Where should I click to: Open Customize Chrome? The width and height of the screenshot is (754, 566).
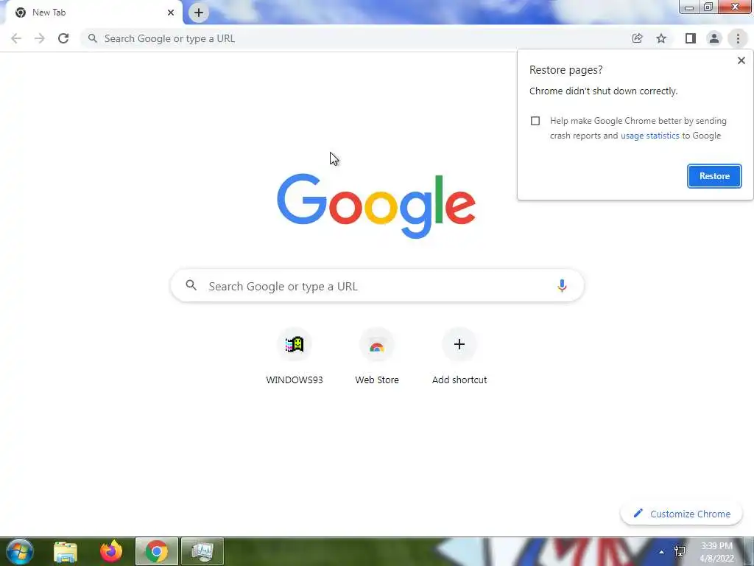[x=681, y=514]
